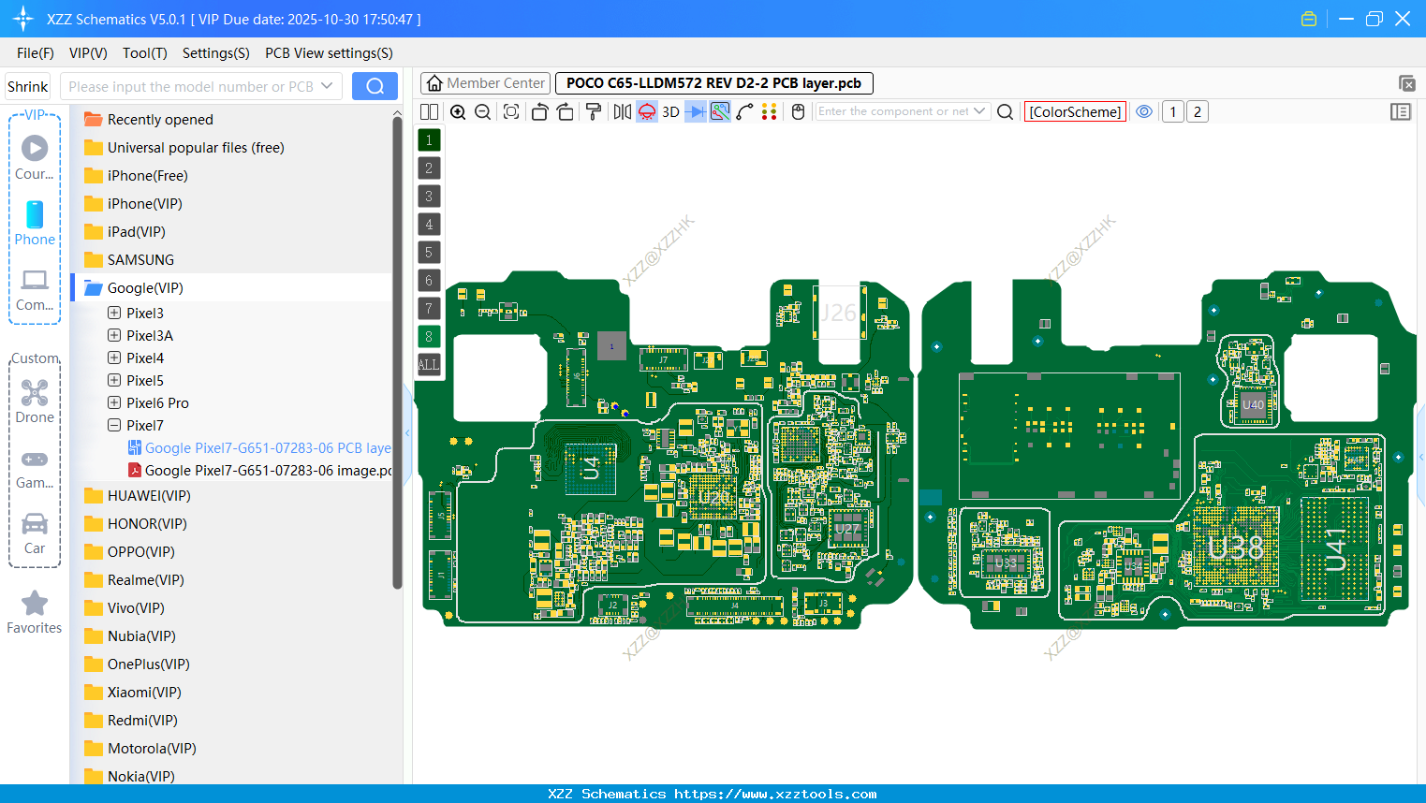
Task: Open Favorites star icon
Action: point(35,612)
